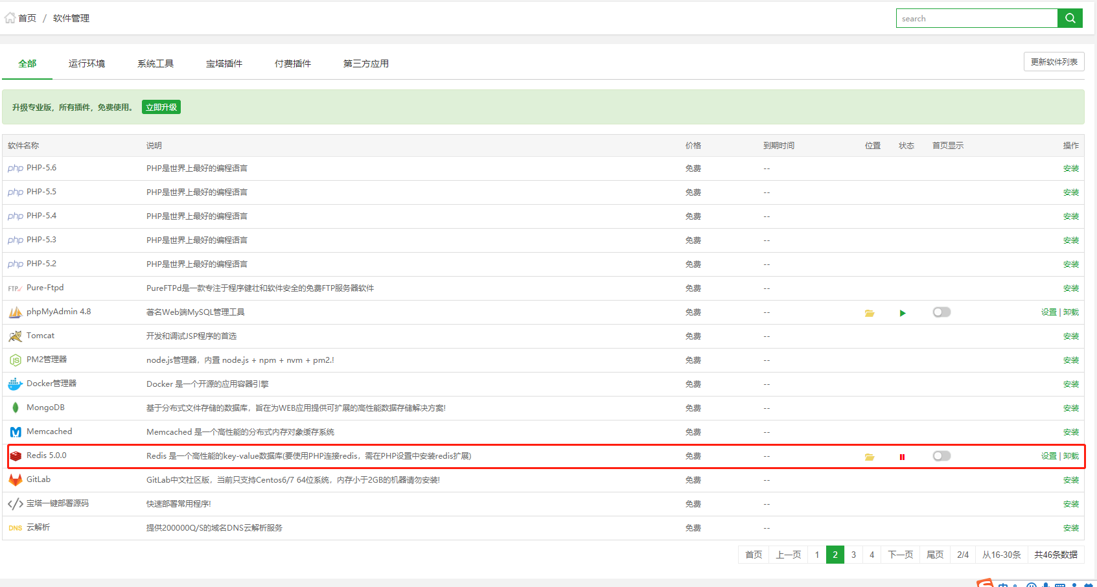Click the Pure-Ftpd FTP icon
The image size is (1097, 587).
tap(16, 288)
